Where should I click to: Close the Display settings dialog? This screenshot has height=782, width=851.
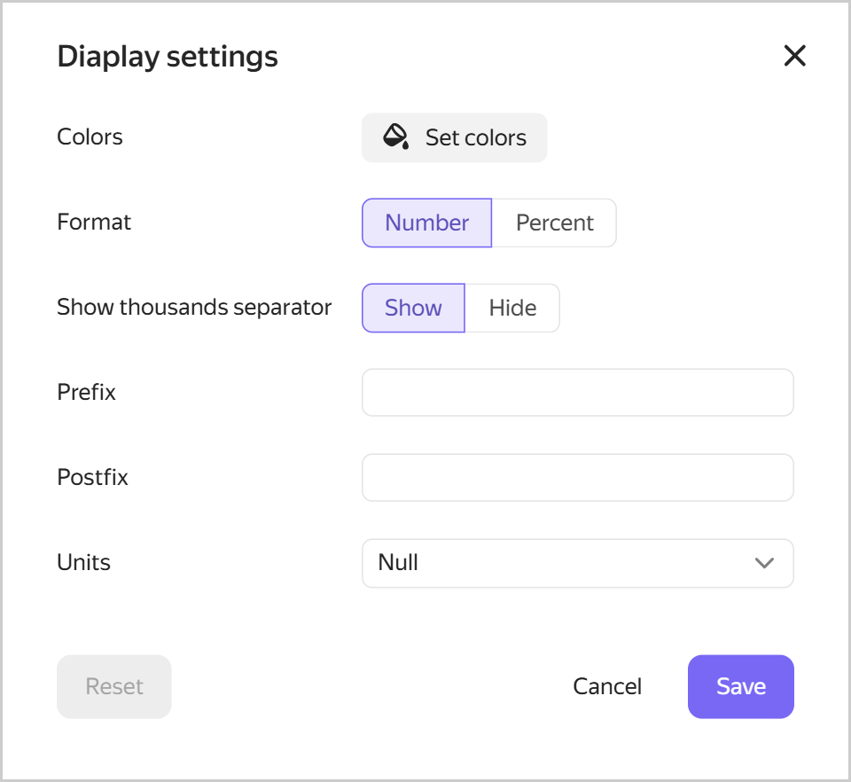(795, 56)
